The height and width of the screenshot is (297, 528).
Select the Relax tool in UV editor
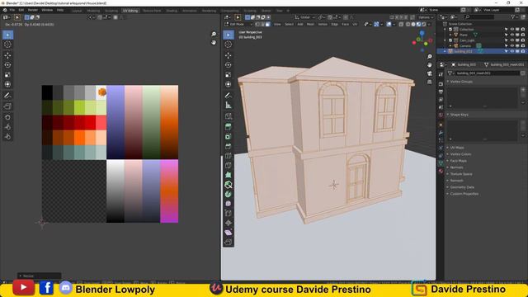click(x=7, y=127)
